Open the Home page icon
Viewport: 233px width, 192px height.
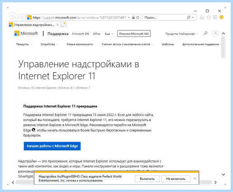point(202,17)
